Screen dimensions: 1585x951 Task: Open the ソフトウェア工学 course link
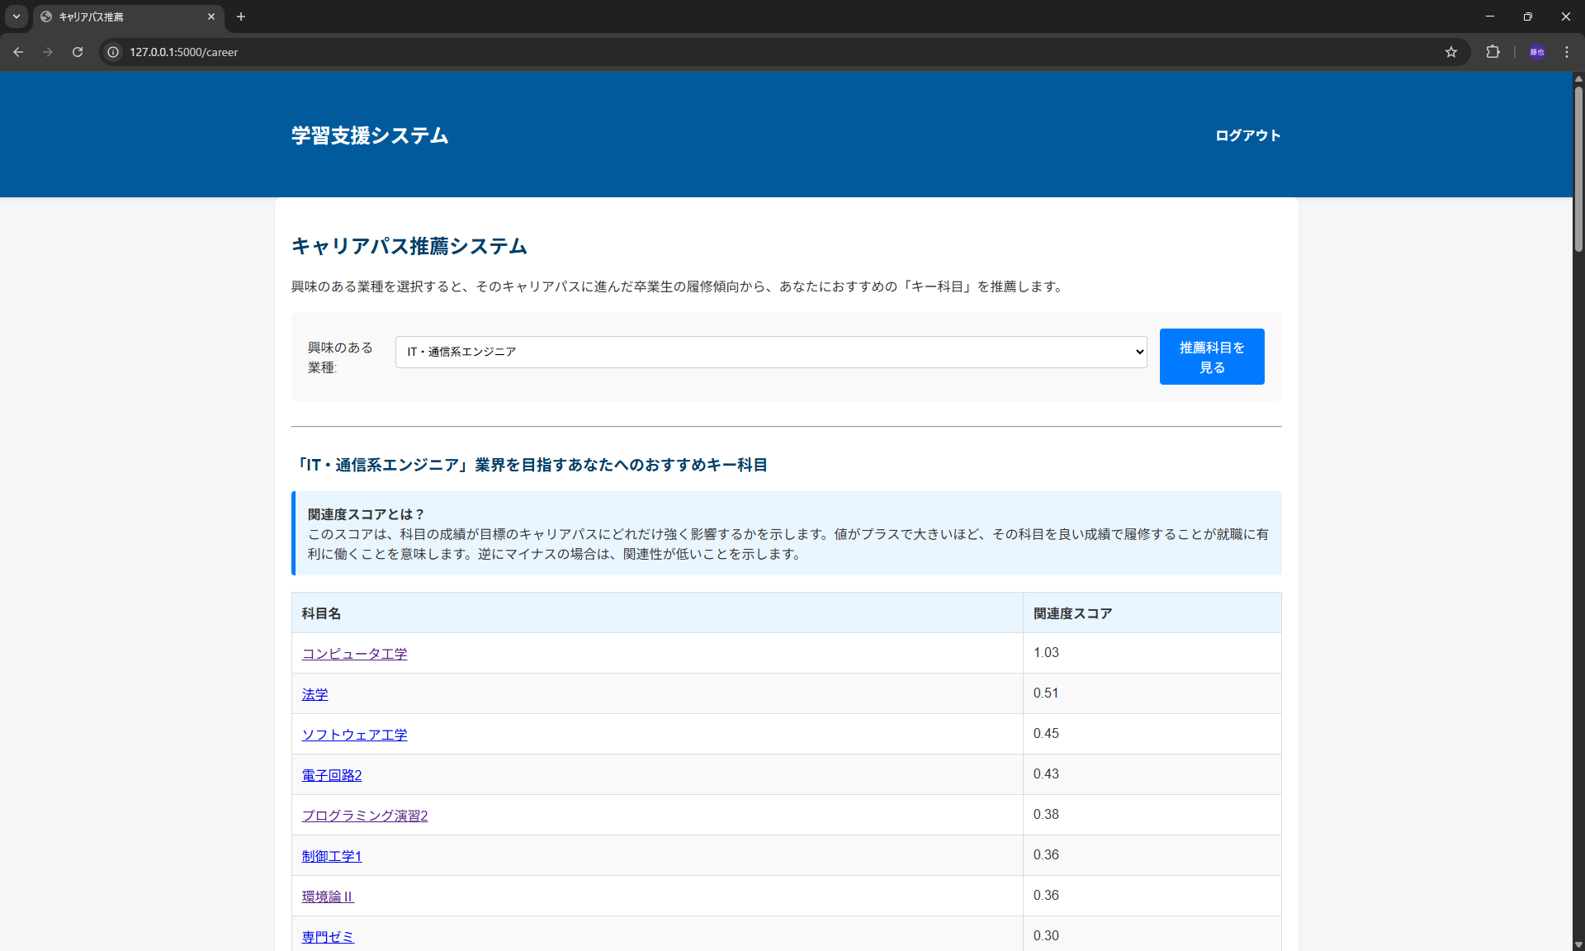pos(354,735)
